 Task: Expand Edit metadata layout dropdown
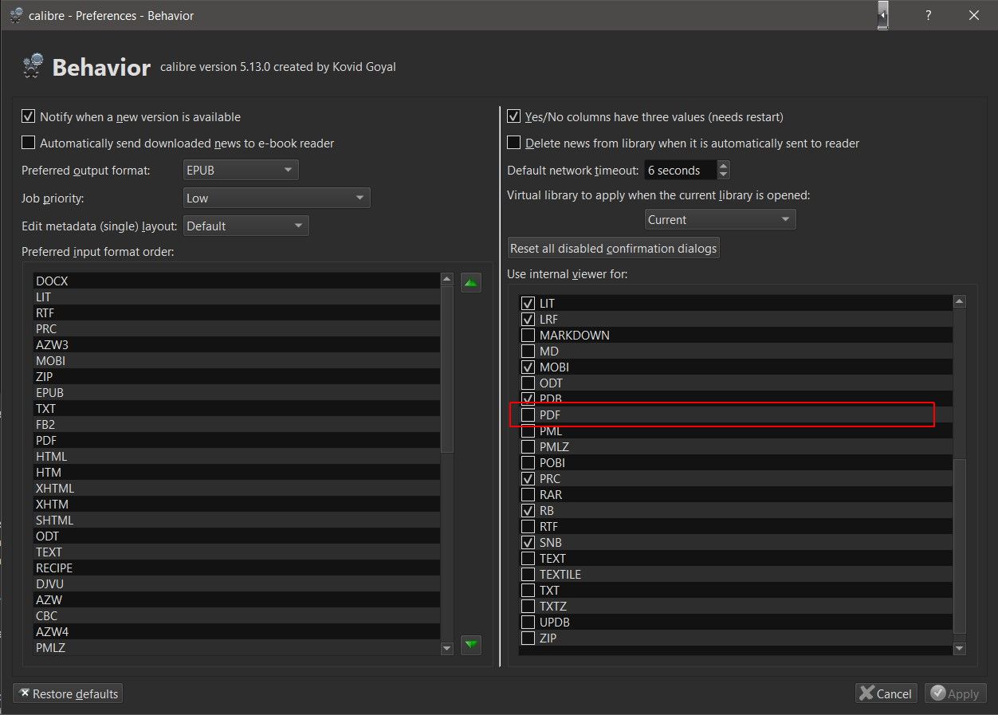coord(246,226)
